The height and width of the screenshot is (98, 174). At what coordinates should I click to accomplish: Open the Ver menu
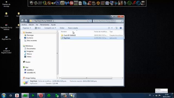37,25
